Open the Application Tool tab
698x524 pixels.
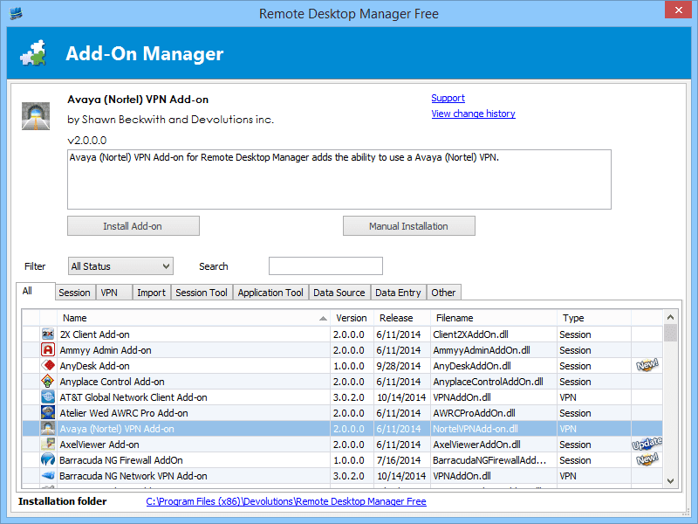coord(270,293)
